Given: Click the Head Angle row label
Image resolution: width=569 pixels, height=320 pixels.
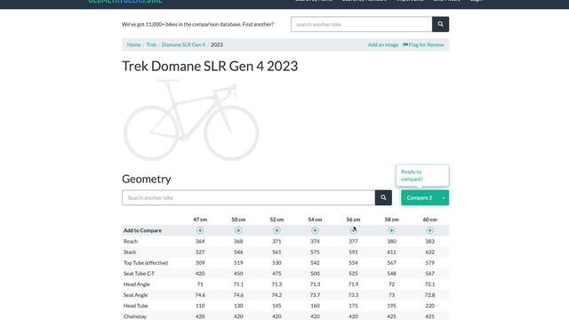Looking at the screenshot, I should (x=136, y=284).
